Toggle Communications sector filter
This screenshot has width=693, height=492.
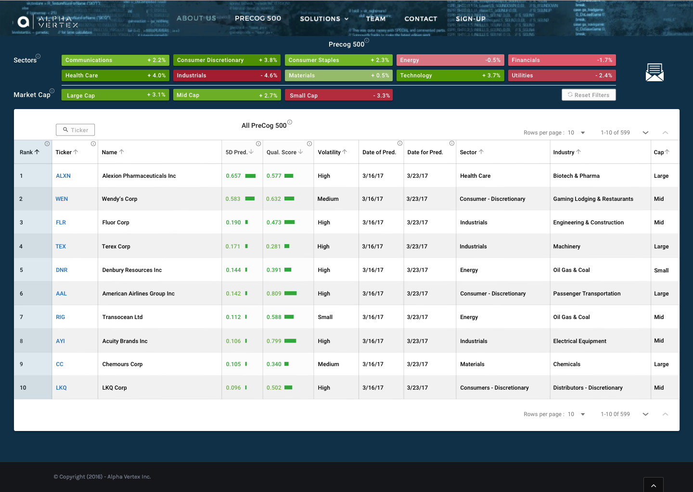(x=115, y=60)
